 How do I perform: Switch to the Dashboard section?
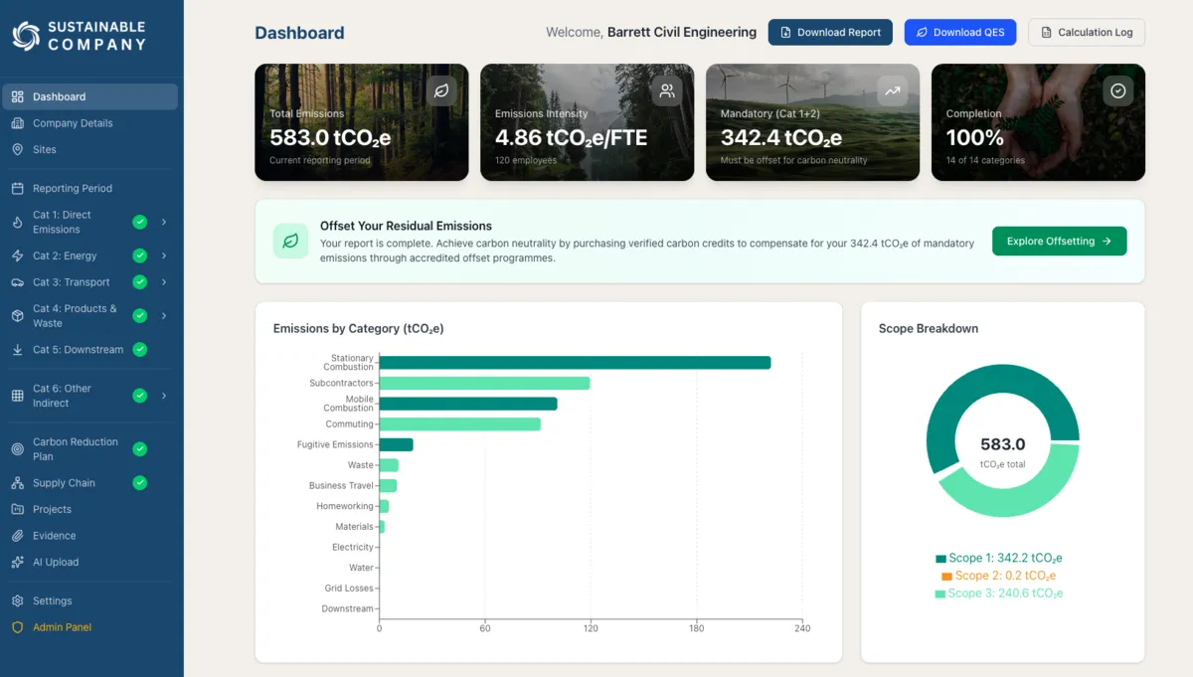tap(60, 96)
